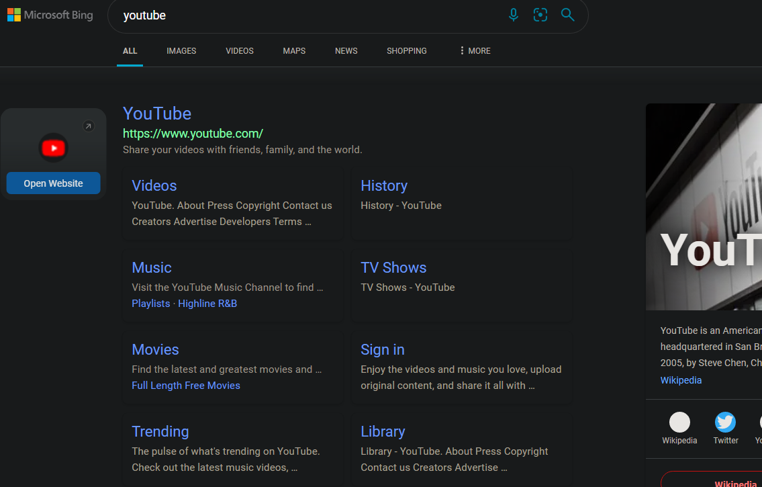Follow the Highline R&B sub-link

point(207,303)
